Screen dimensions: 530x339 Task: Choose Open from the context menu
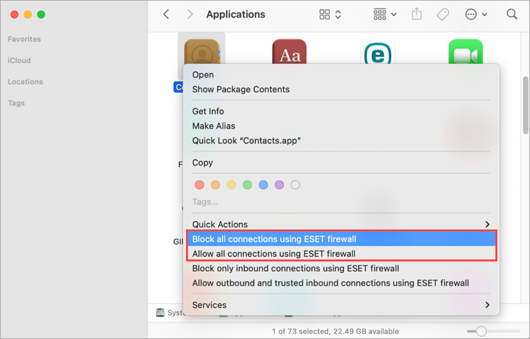click(341, 74)
